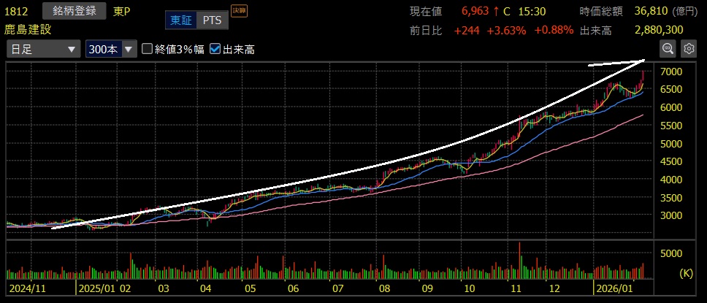Viewport: 707px width, 303px height.
Task: Click the red up-arrow beside current price
Action: (x=495, y=12)
